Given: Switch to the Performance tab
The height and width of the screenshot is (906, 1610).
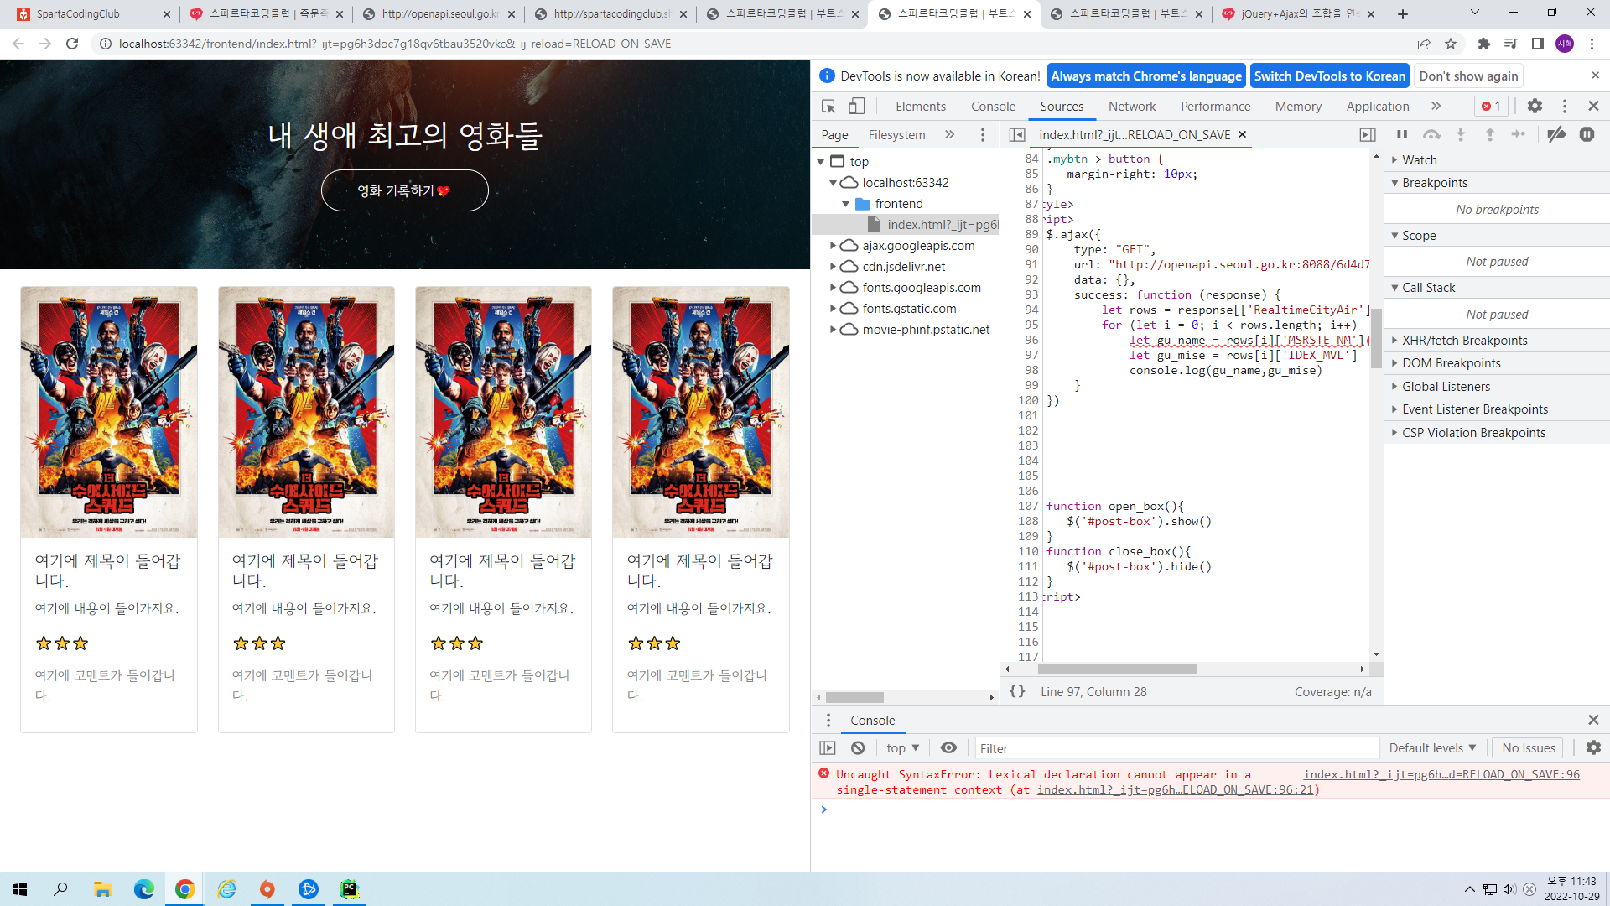Looking at the screenshot, I should coord(1215,106).
